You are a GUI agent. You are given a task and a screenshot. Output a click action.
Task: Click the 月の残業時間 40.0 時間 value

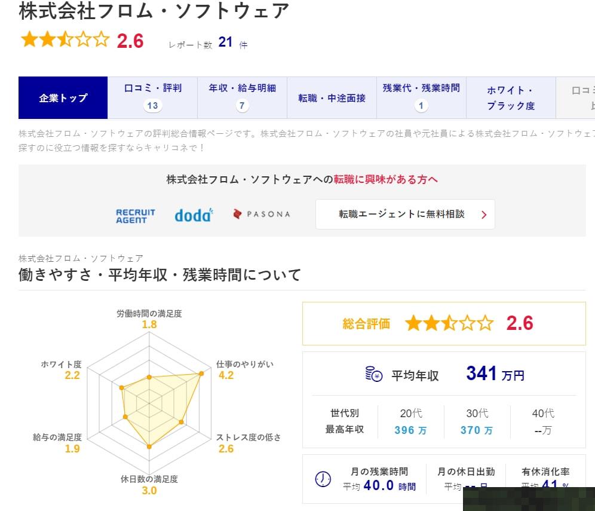(389, 485)
